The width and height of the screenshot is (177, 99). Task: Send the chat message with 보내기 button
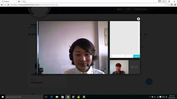[x=137, y=56]
